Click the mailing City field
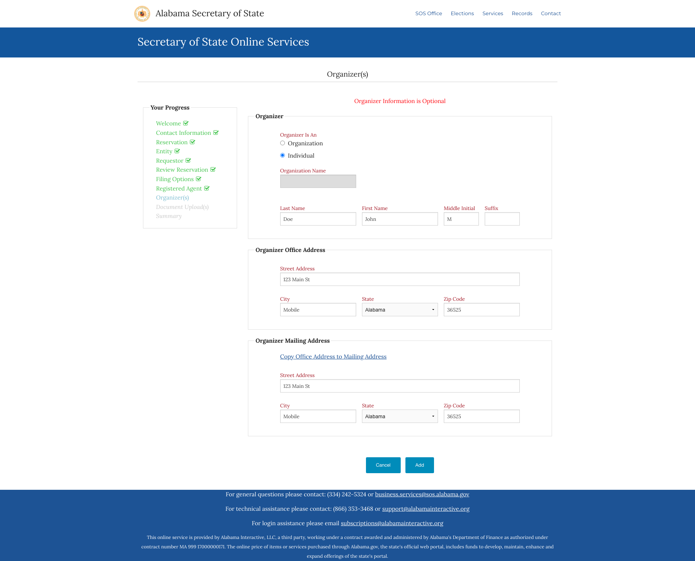The image size is (695, 561). (318, 416)
